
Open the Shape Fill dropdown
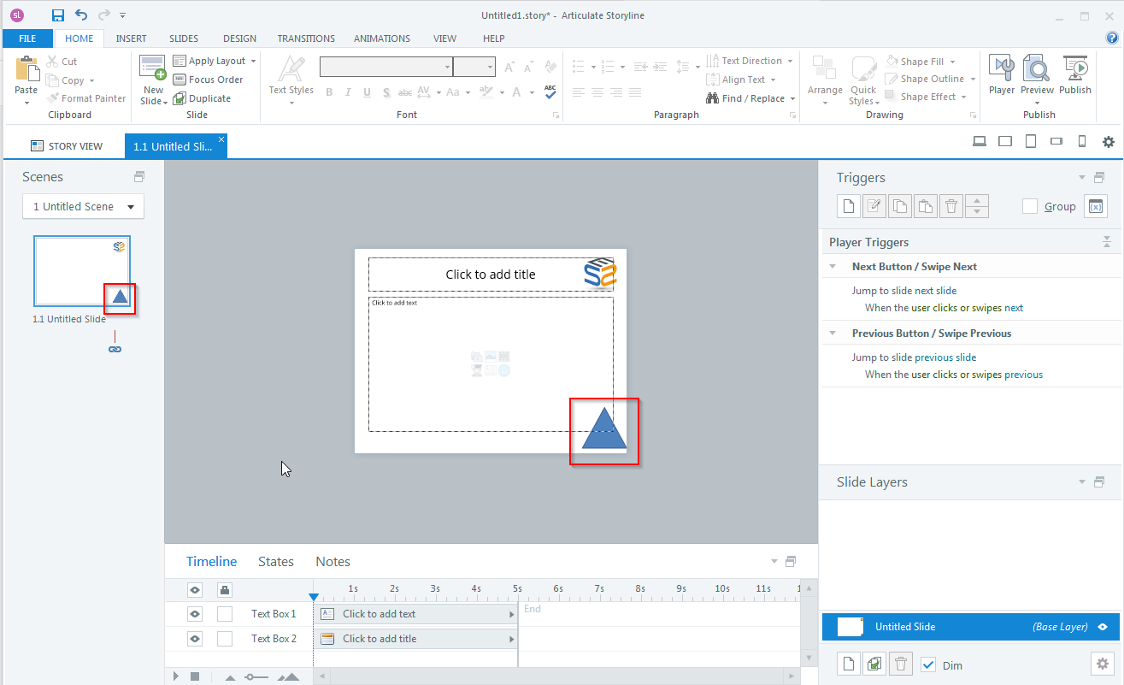[x=952, y=62]
